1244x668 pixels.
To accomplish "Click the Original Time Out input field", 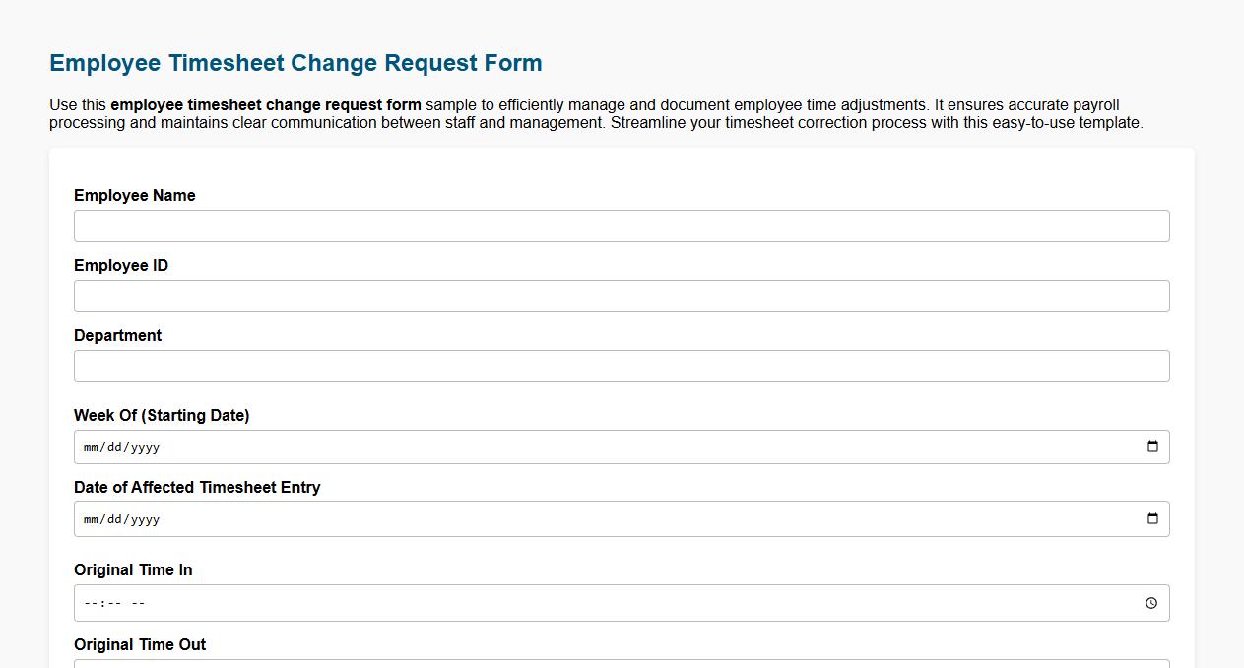I will click(621, 666).
